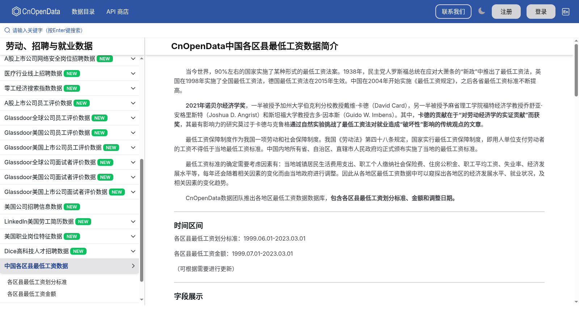Expand Glassdoor美国公司面试者评价数据 chevron

133,177
